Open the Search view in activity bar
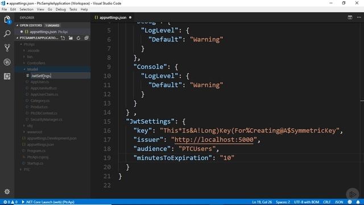The height and width of the screenshot is (205, 364). 7,34
